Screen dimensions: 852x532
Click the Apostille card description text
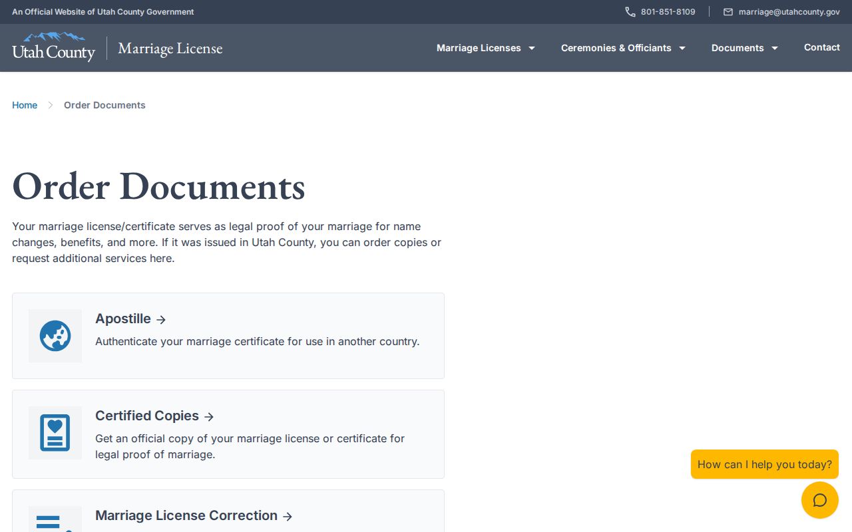click(258, 342)
